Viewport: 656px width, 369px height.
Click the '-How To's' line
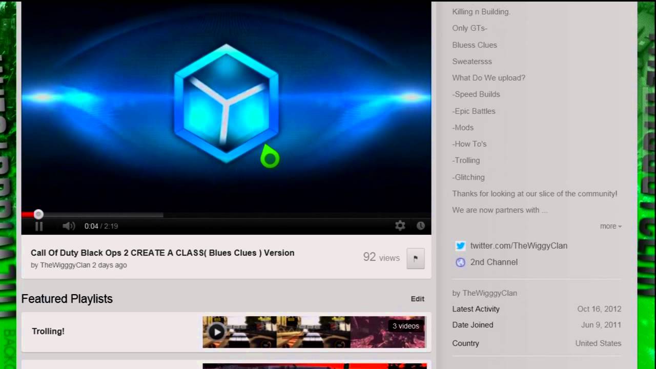[469, 144]
